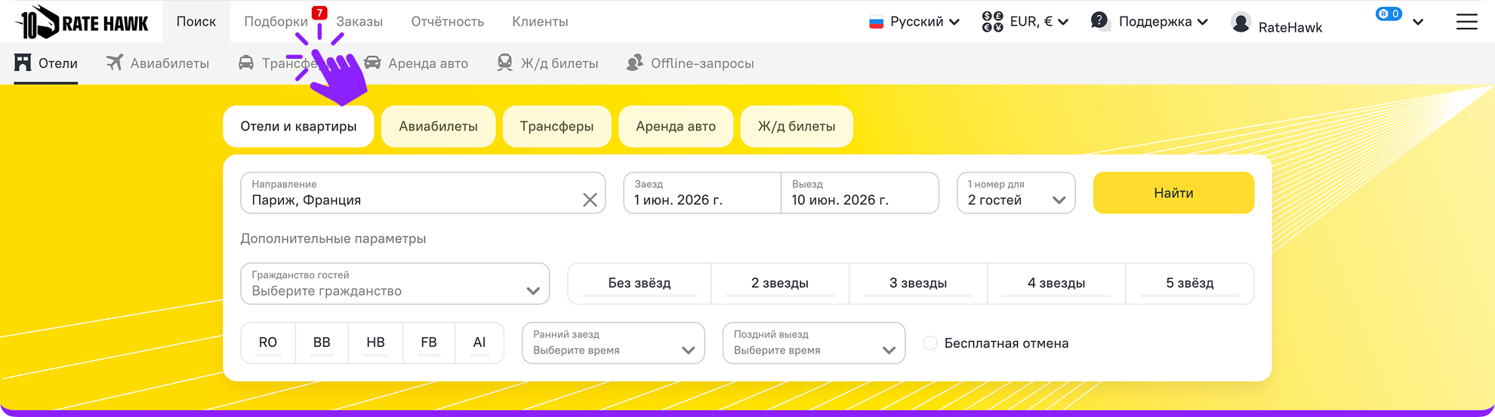Click the car icon for Аренда авто

[372, 63]
